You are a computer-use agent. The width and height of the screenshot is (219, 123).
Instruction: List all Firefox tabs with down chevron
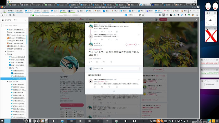tap(197, 11)
